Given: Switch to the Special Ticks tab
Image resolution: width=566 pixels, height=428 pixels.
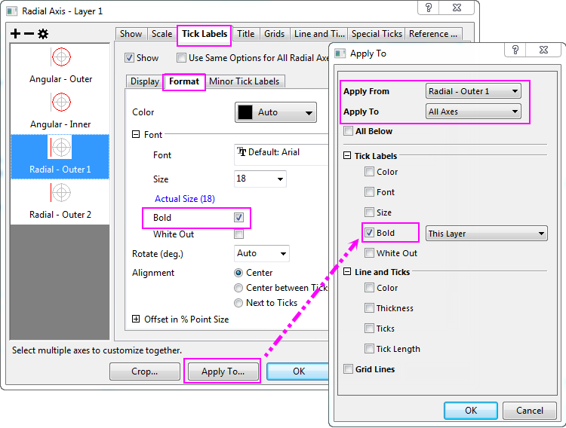Looking at the screenshot, I should point(376,34).
